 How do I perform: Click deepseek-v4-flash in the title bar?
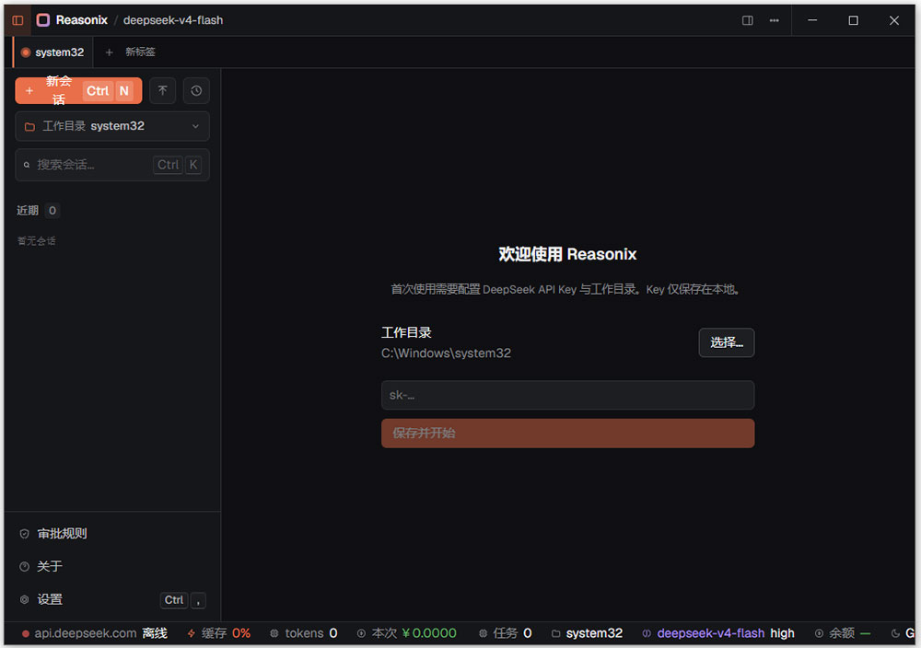click(173, 20)
